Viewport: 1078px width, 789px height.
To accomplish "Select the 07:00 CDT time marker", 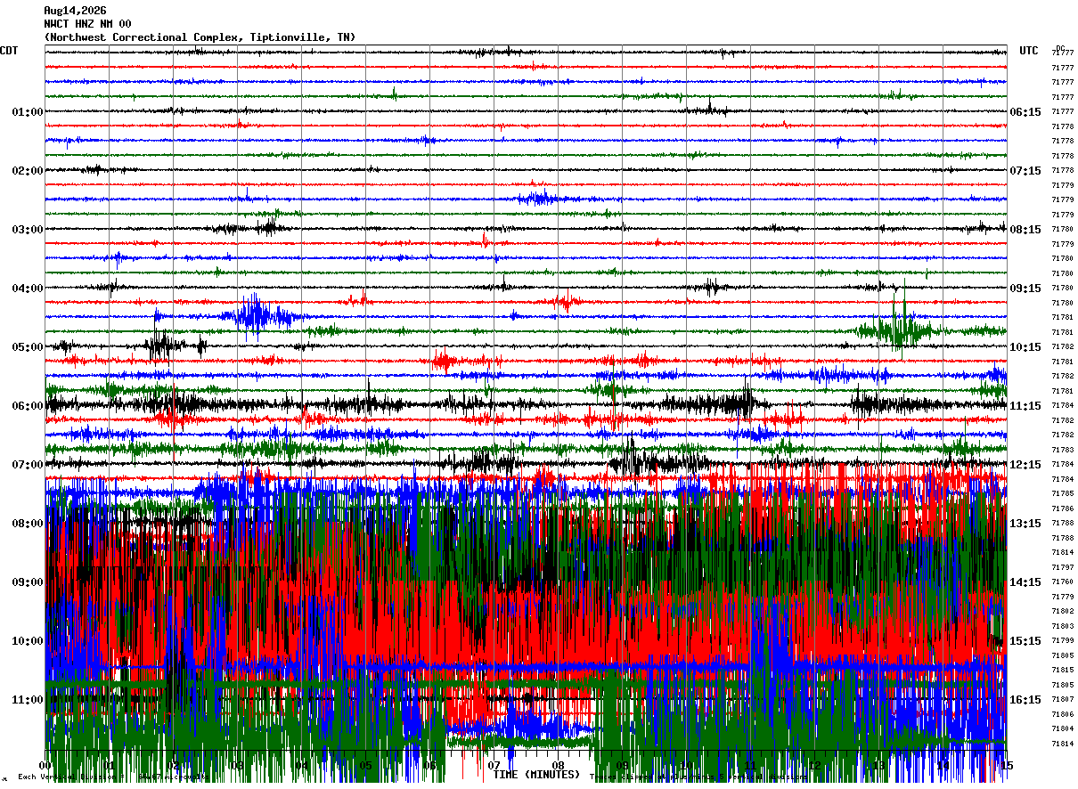I will coord(28,465).
